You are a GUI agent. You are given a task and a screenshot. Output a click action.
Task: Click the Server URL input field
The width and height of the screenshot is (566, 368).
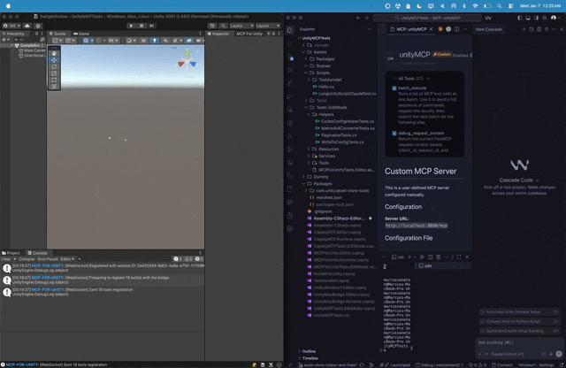[416, 226]
